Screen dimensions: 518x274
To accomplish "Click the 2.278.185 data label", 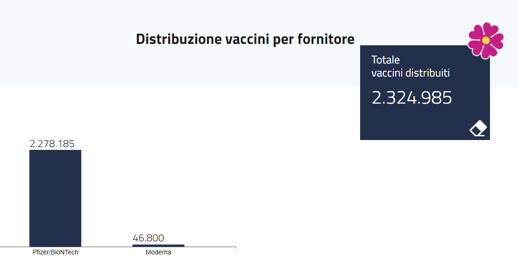I will 52,144.
